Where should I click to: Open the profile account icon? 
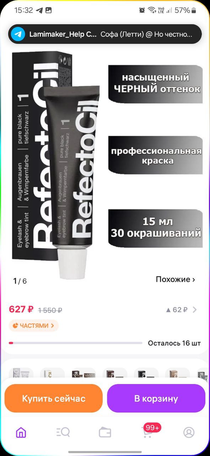tap(189, 432)
